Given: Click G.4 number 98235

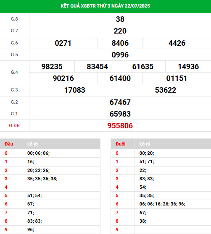Looking at the screenshot, I should (52, 67).
